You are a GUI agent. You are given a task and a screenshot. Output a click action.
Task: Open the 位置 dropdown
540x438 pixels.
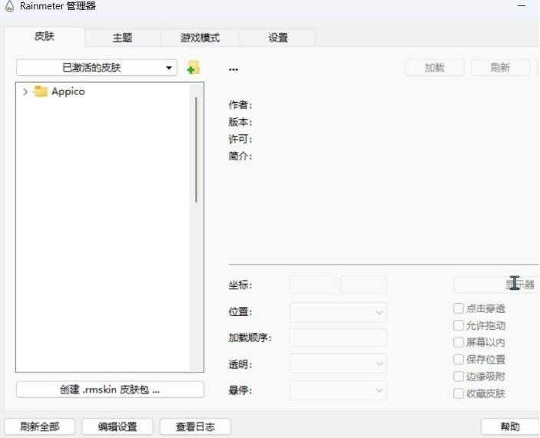[338, 312]
